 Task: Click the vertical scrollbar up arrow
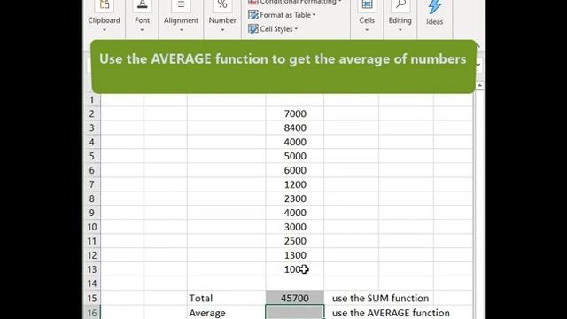point(479,86)
